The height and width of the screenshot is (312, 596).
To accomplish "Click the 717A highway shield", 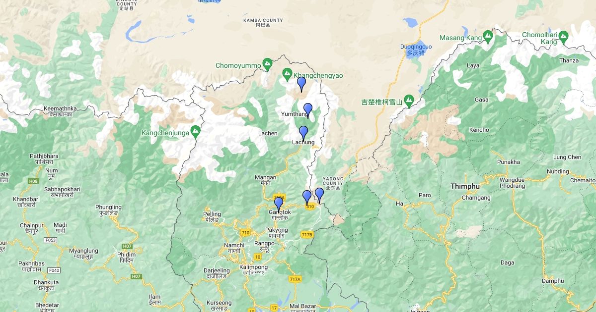I will click(x=295, y=279).
